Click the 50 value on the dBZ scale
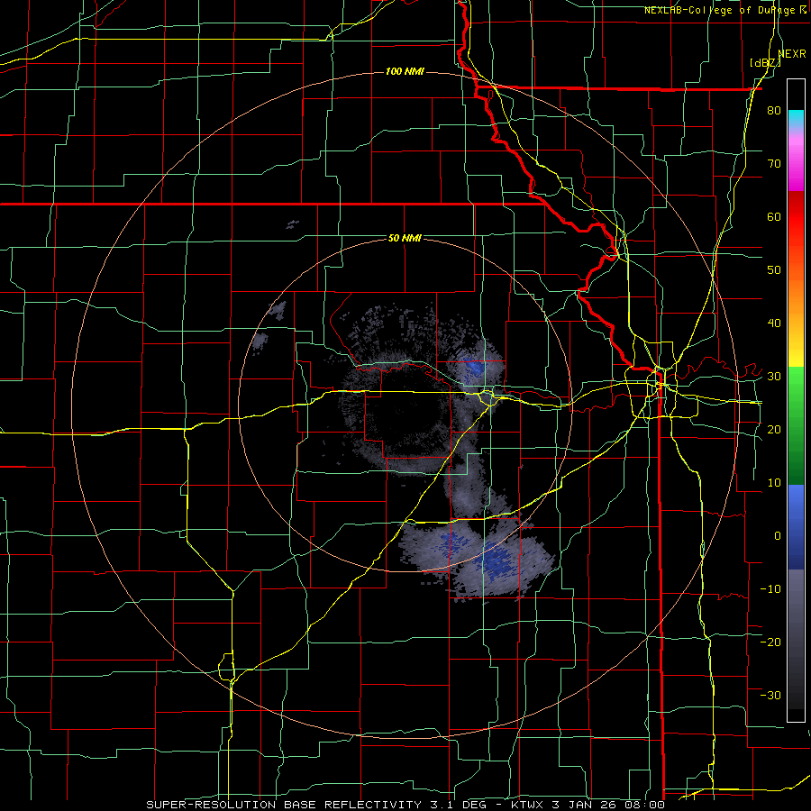Viewport: 811px width, 811px height. click(x=774, y=270)
